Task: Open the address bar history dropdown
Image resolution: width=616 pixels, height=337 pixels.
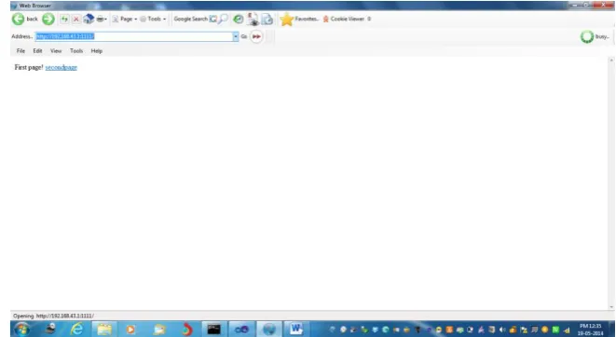Action: coord(236,36)
